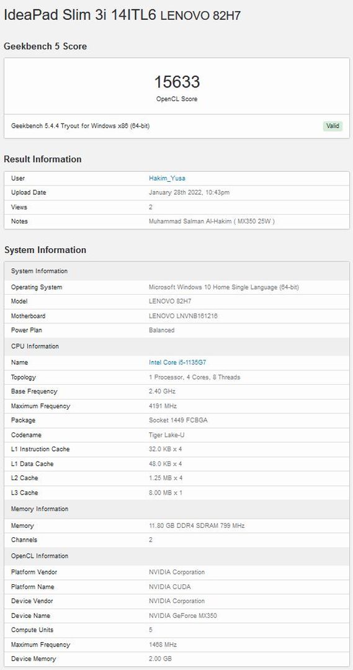Open the Intel Core i5-1135G7 processor link

(x=177, y=362)
